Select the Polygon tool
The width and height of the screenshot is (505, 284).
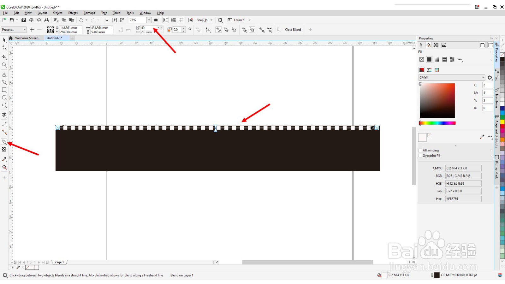pos(4,105)
